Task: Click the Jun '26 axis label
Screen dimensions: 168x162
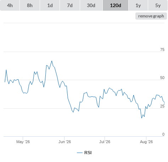Action: click(x=65, y=142)
